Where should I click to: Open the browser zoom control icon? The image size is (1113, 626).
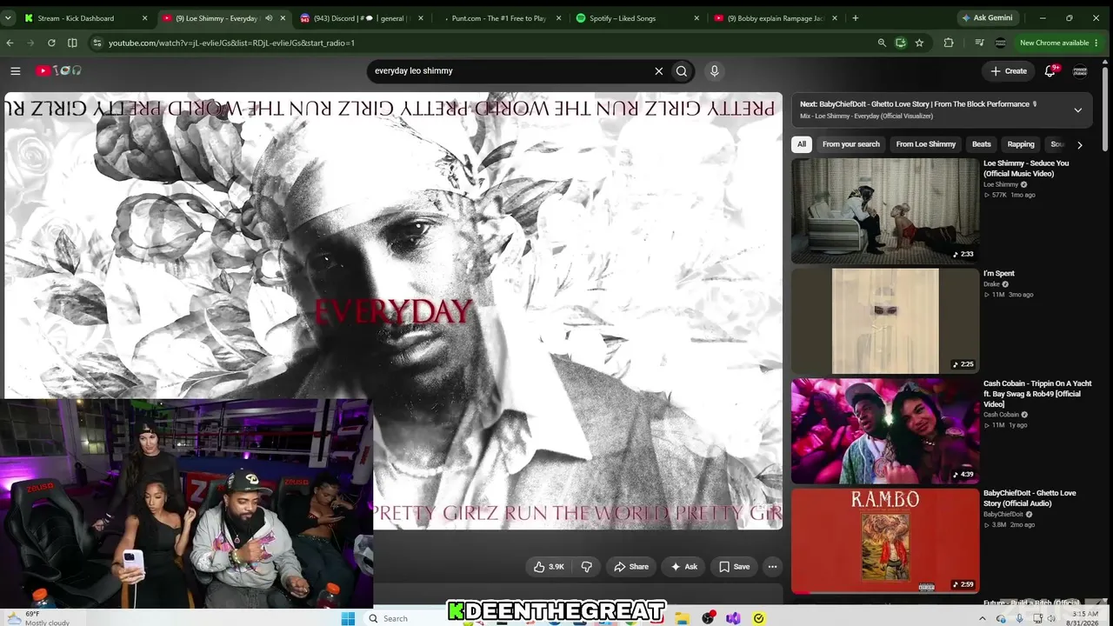[881, 43]
